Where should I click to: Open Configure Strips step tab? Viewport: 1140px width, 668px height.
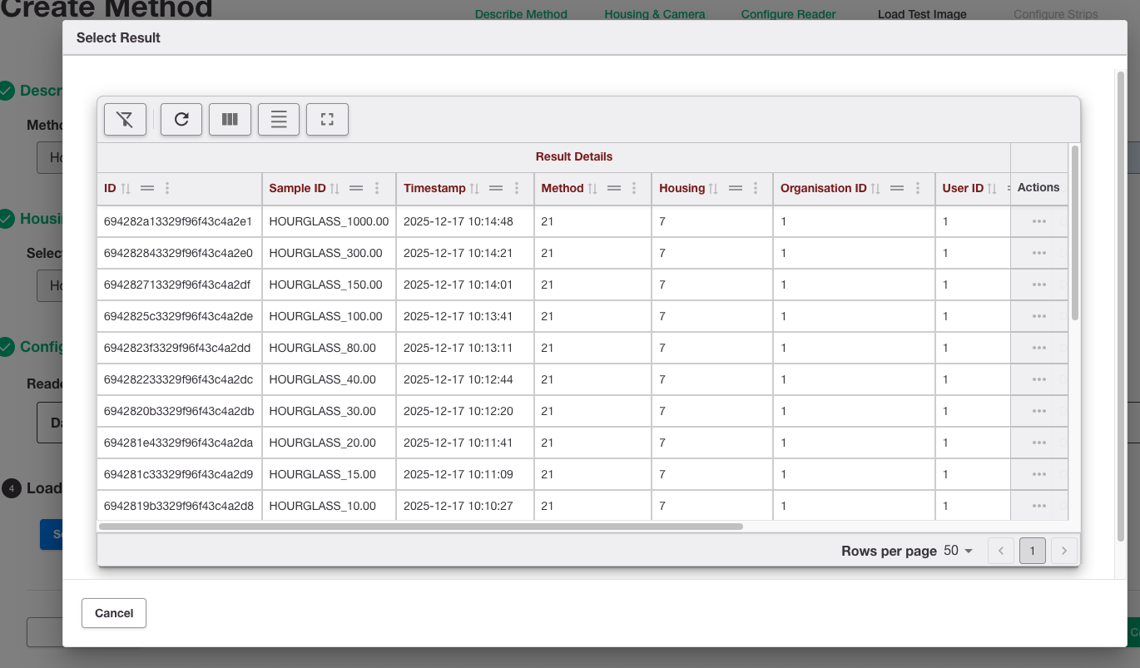pyautogui.click(x=1056, y=14)
